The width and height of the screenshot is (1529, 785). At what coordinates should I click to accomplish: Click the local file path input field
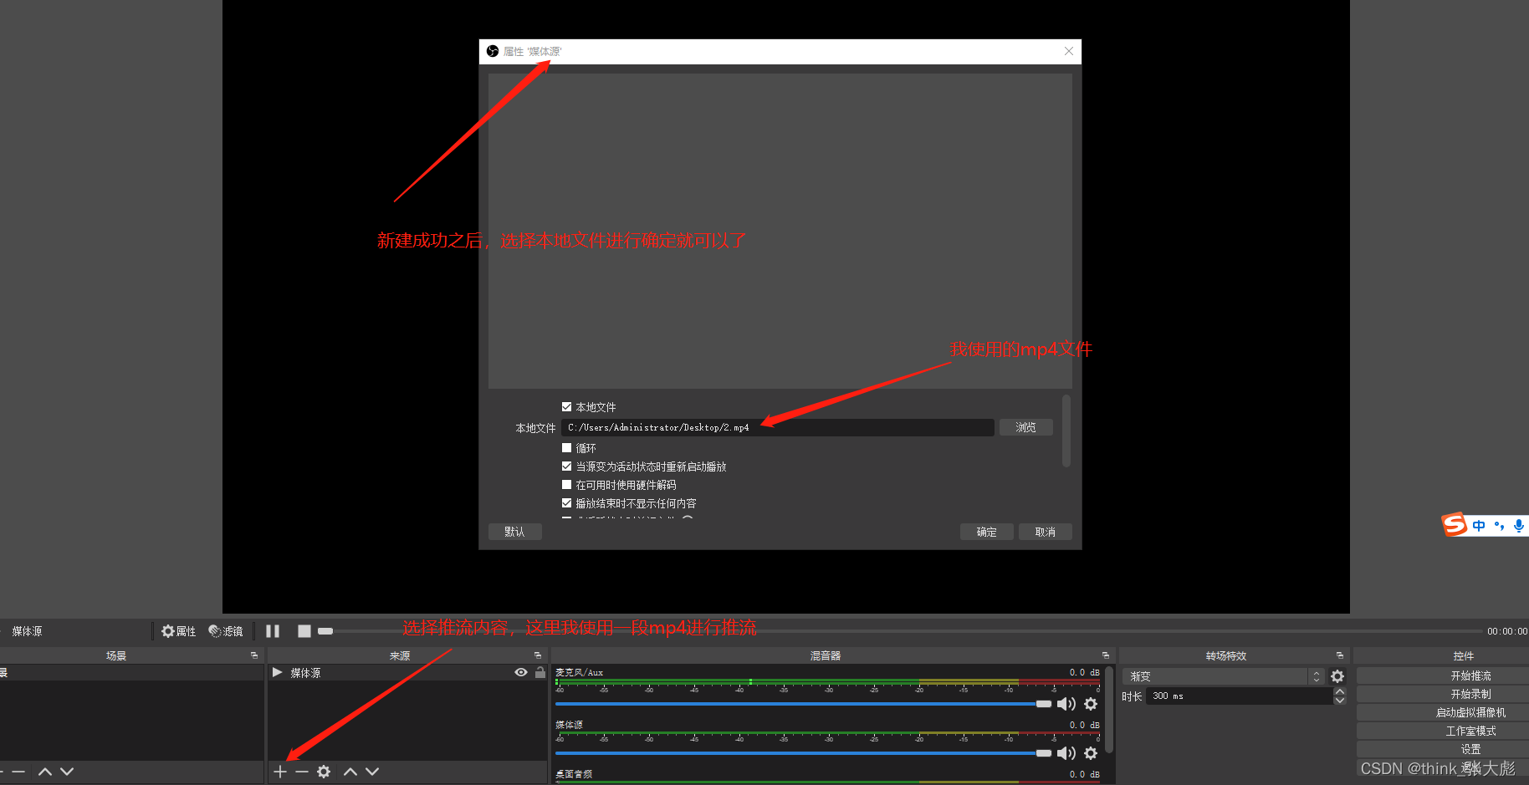[x=778, y=427]
